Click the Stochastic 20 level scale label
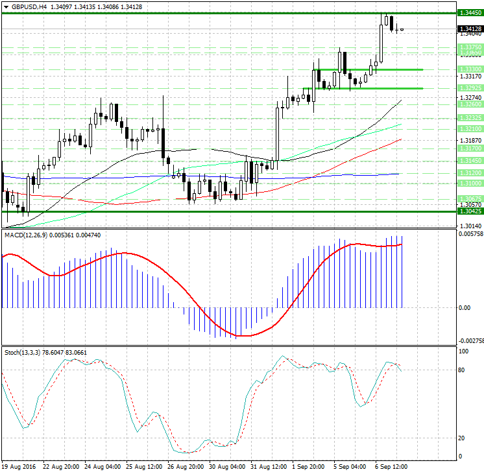The image size is (484, 474). (463, 438)
